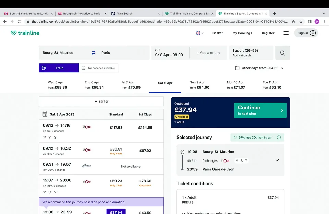Viewport: 329px width, 214px height.
Task: Select Fri 7 Apr date tab
Action: 131,85
